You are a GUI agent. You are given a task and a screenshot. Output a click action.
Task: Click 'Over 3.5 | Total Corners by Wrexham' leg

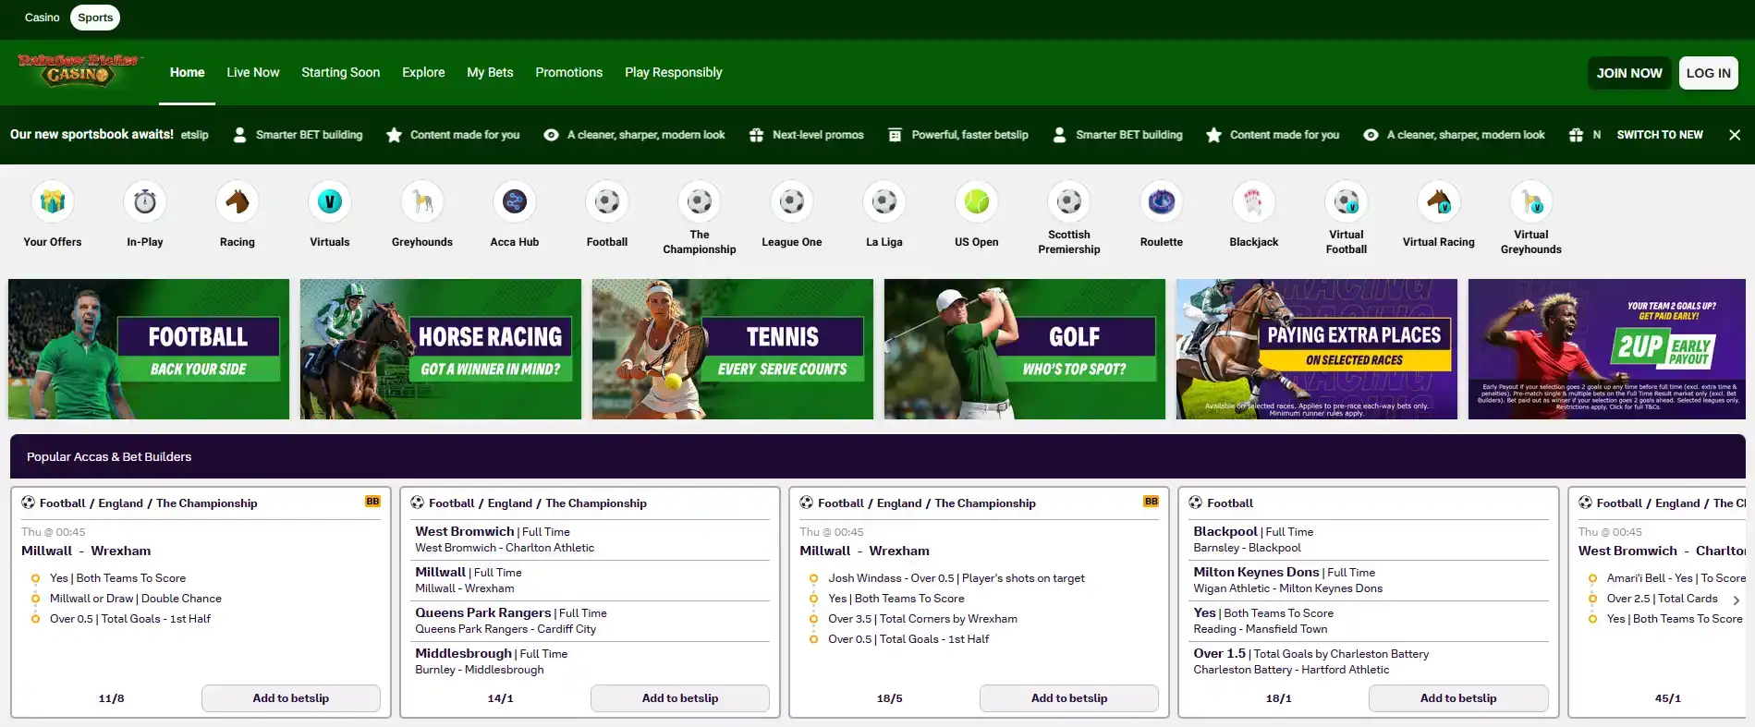click(x=922, y=619)
